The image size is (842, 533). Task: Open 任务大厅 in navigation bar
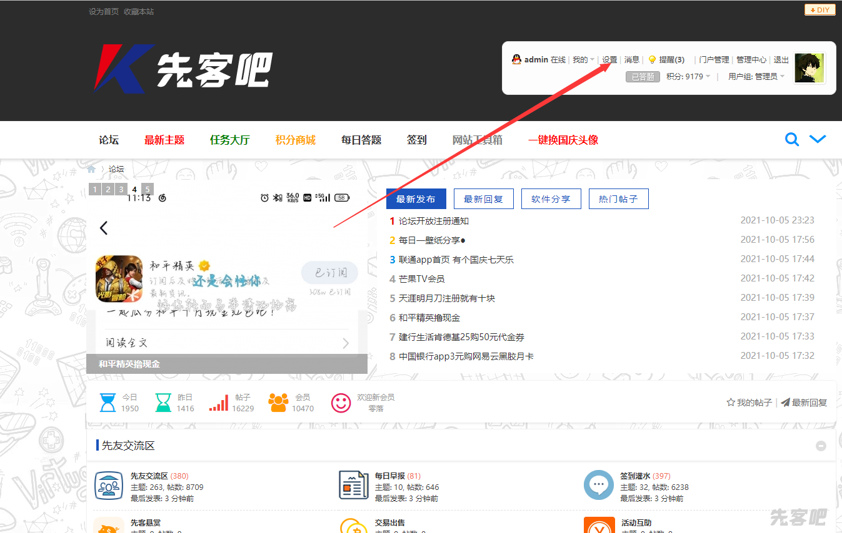click(229, 140)
